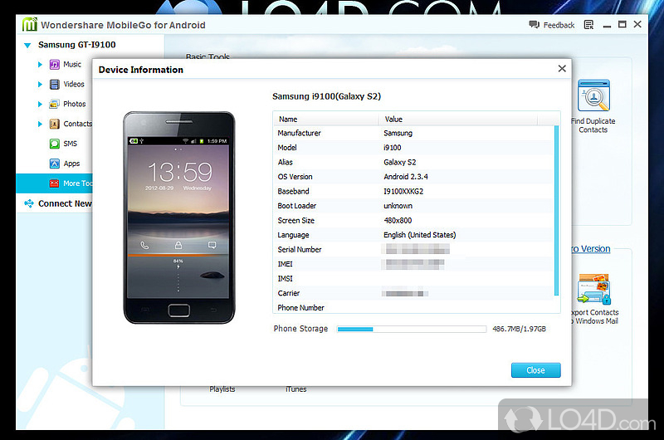Click the Phone Storage progress bar
This screenshot has height=440, width=664.
coord(412,329)
